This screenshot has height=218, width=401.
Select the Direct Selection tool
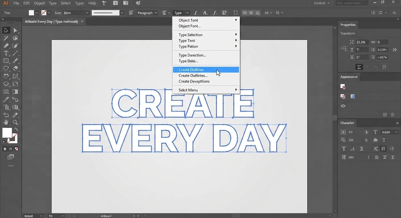(x=15, y=30)
